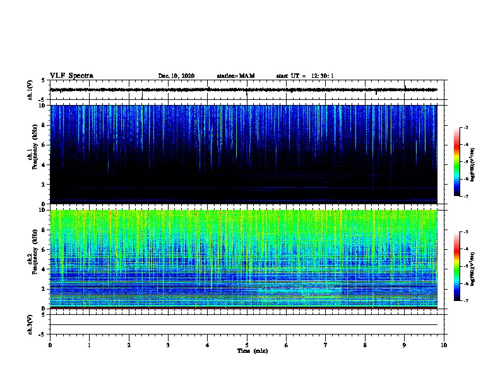Viewport: 500px width, 387px height.
Task: Click the "5" tick on the time axis
Action: (x=247, y=345)
